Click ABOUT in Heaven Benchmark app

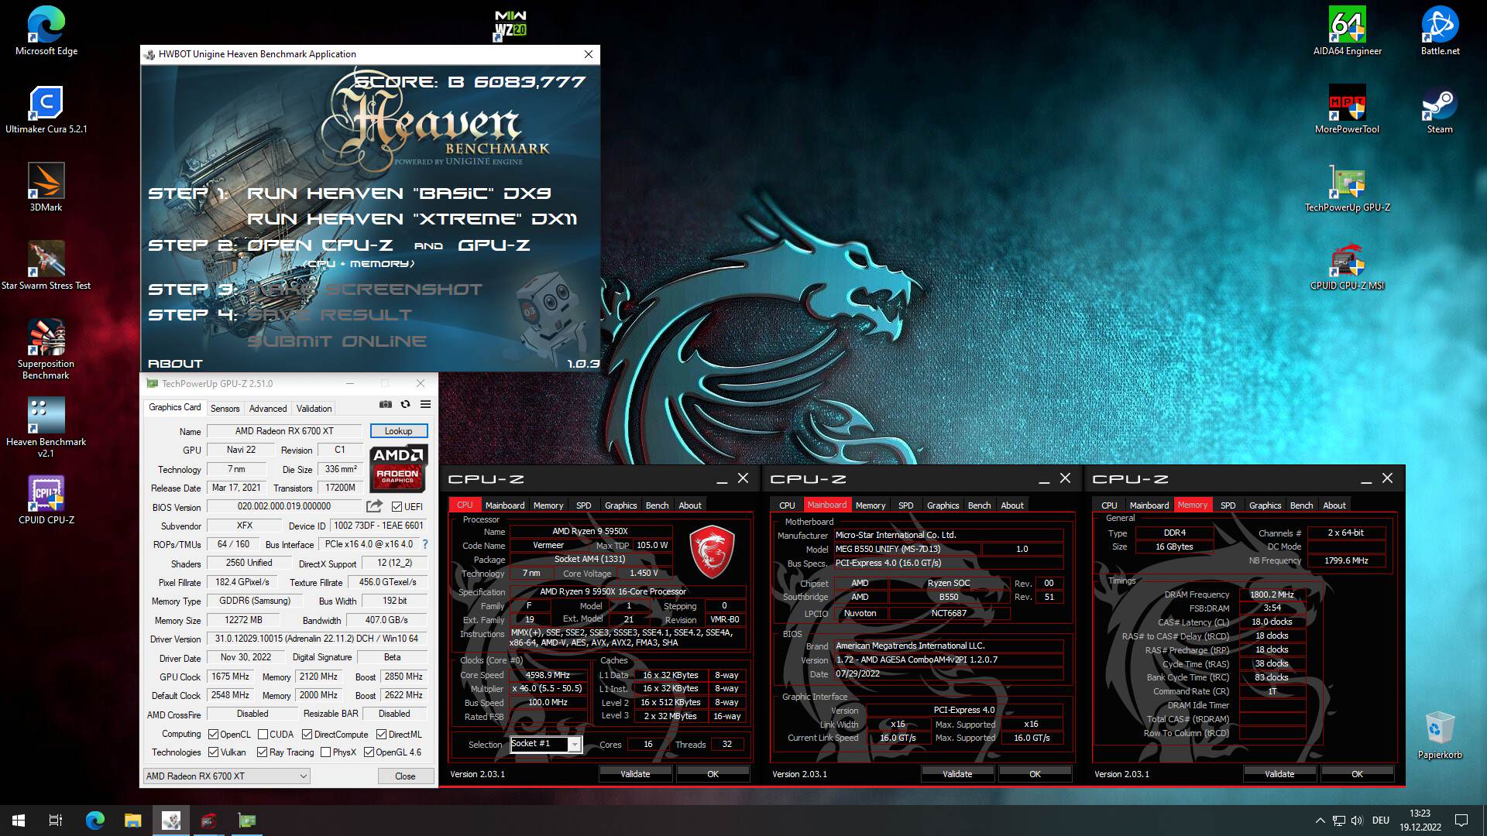tap(175, 363)
